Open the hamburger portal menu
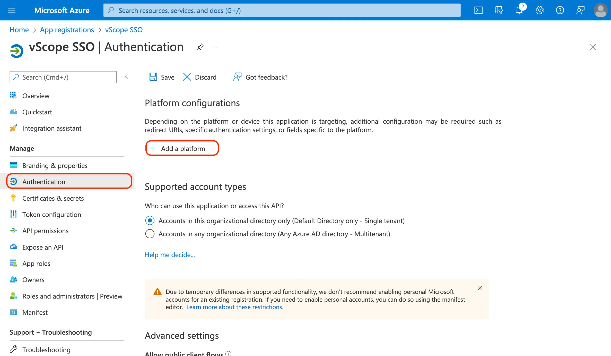This screenshot has width=611, height=356. pos(12,10)
